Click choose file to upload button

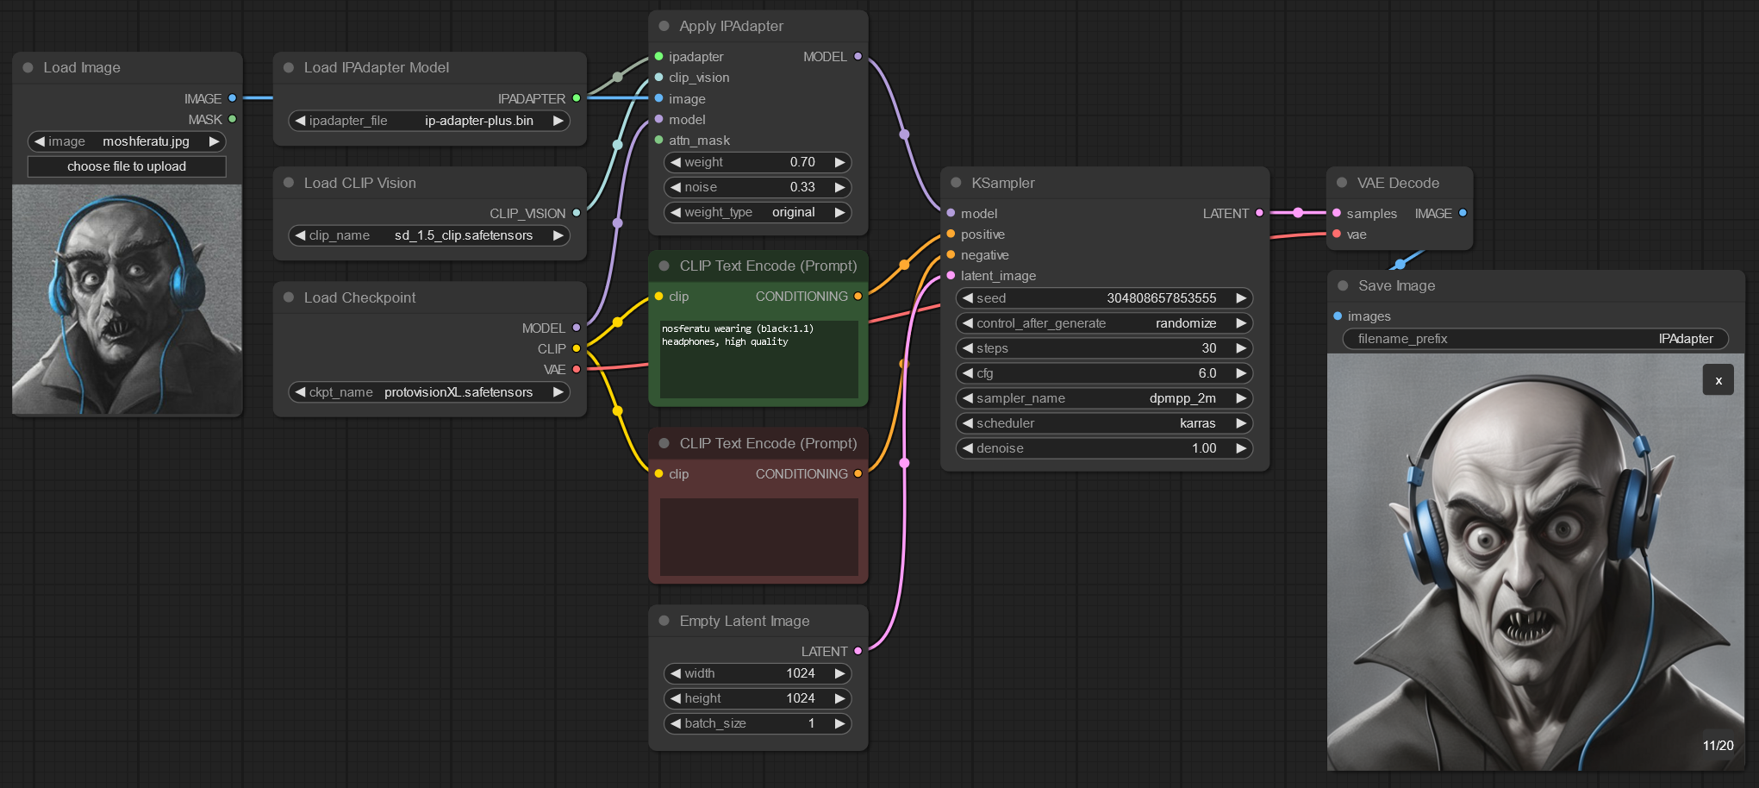127,166
